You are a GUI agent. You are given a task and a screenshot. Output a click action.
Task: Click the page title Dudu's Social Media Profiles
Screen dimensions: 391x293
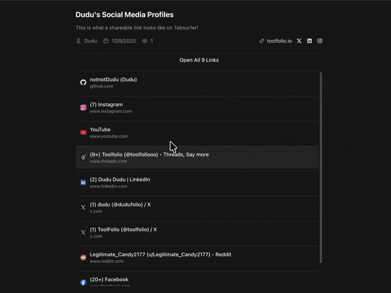point(124,15)
